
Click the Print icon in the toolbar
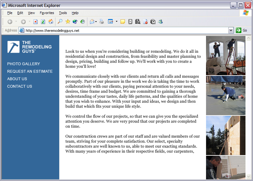[101, 22]
